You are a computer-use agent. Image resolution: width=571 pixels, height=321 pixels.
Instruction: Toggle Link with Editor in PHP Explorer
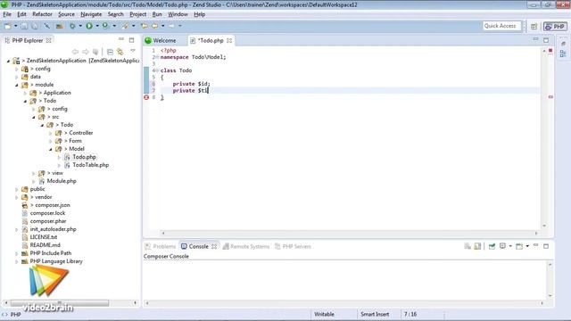tap(120, 52)
